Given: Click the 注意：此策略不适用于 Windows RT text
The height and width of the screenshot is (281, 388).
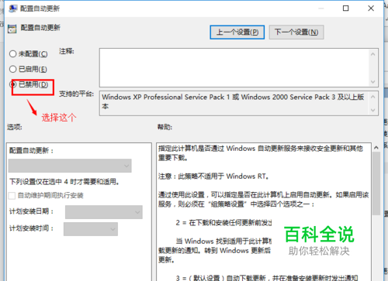Looking at the screenshot, I should (x=213, y=176).
